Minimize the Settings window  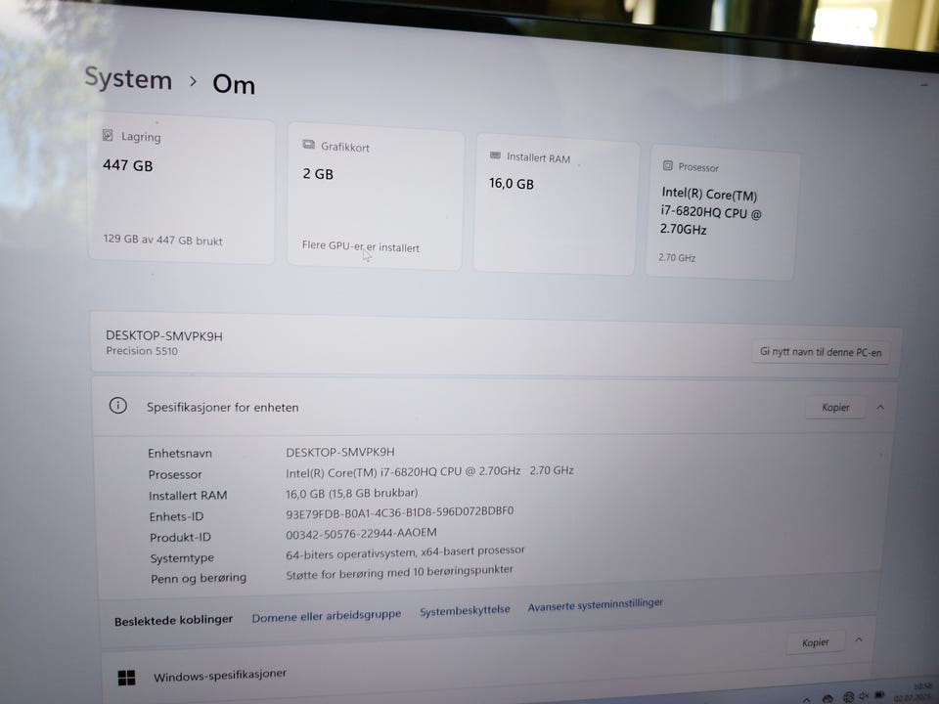pyautogui.click(x=922, y=86)
